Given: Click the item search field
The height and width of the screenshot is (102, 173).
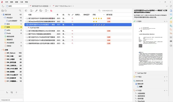Looking at the screenshot, I should click(116, 11).
